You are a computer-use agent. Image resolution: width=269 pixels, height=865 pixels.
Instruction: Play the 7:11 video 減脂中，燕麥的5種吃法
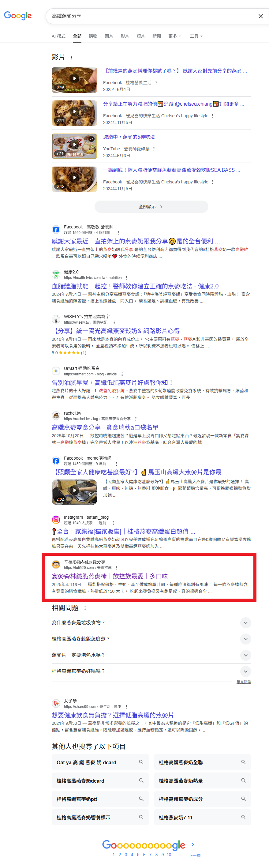point(74,146)
